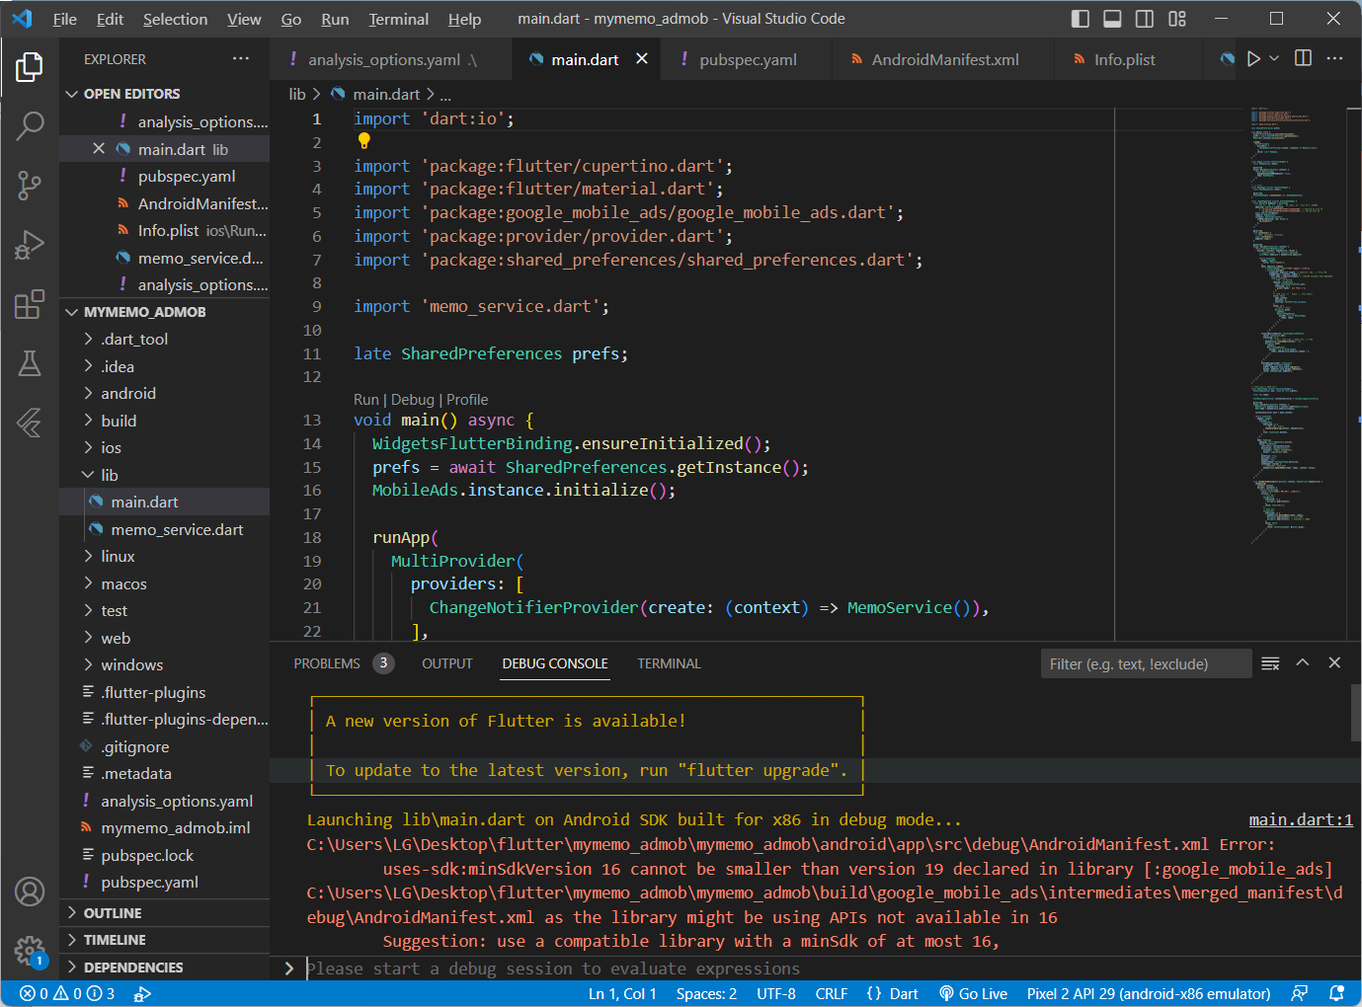Close main.dart in Open Editors list

pyautogui.click(x=99, y=149)
